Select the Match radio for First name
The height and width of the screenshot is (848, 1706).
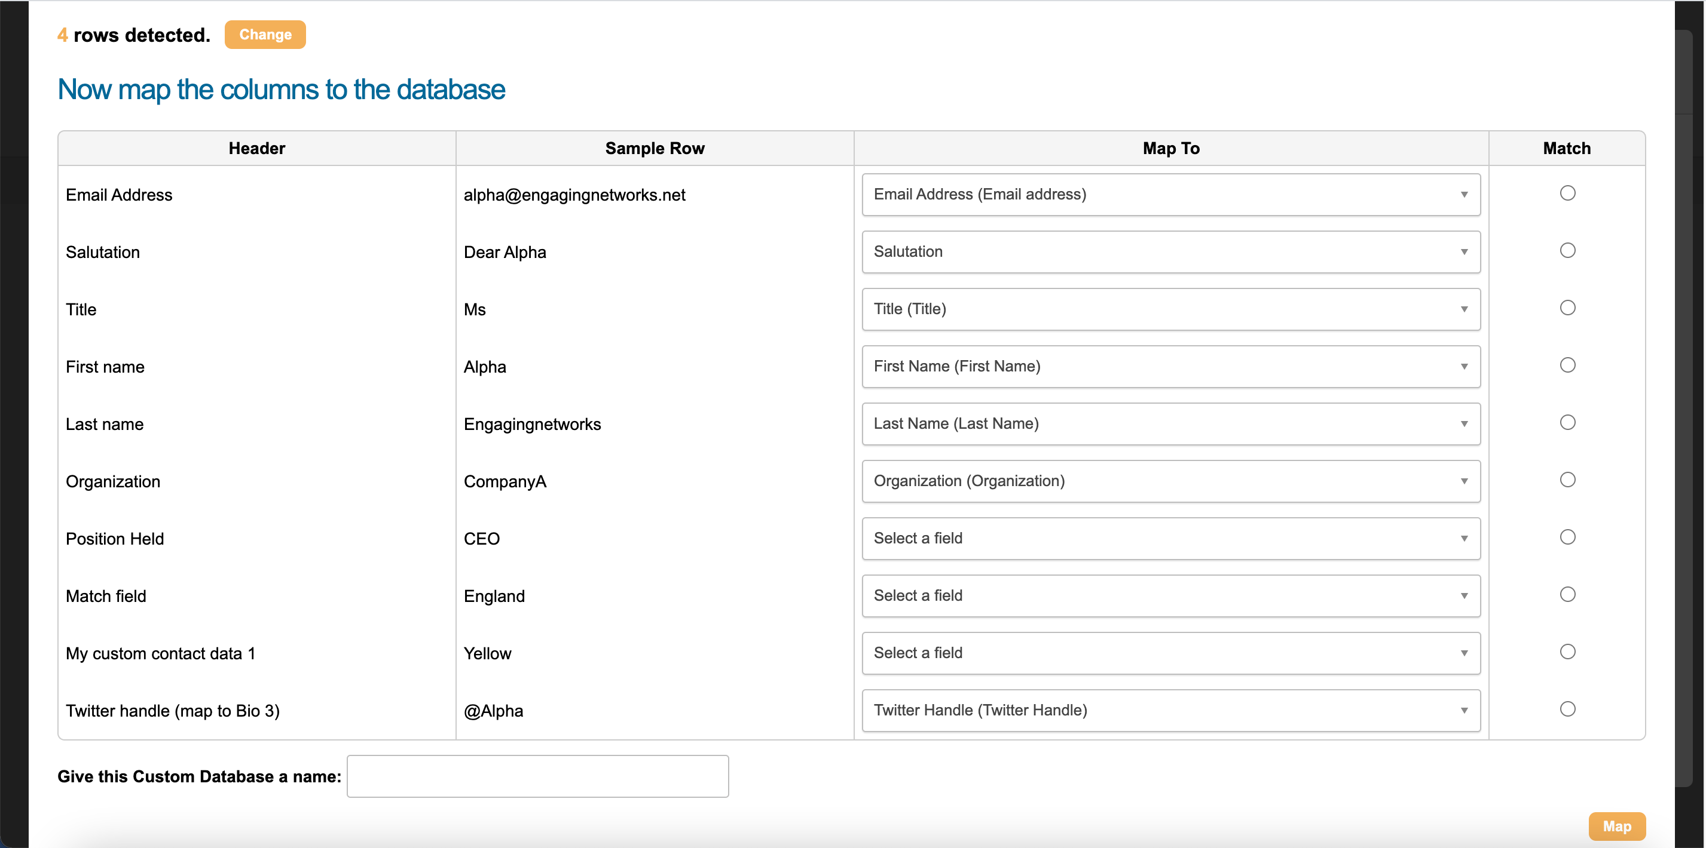(1567, 364)
